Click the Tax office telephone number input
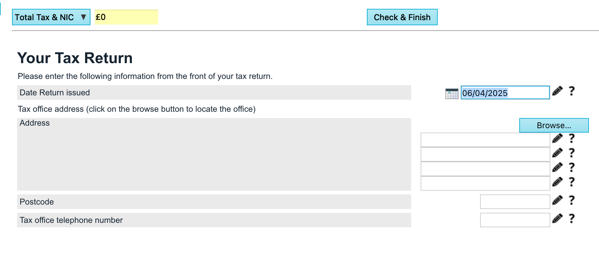Image resolution: width=599 pixels, height=274 pixels. click(x=515, y=220)
